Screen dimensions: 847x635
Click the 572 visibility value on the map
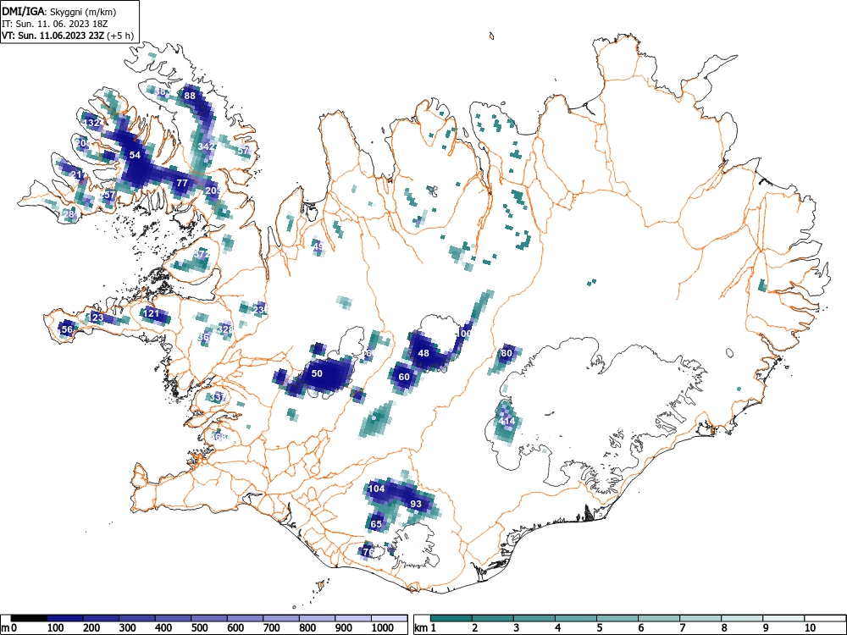[x=202, y=254]
